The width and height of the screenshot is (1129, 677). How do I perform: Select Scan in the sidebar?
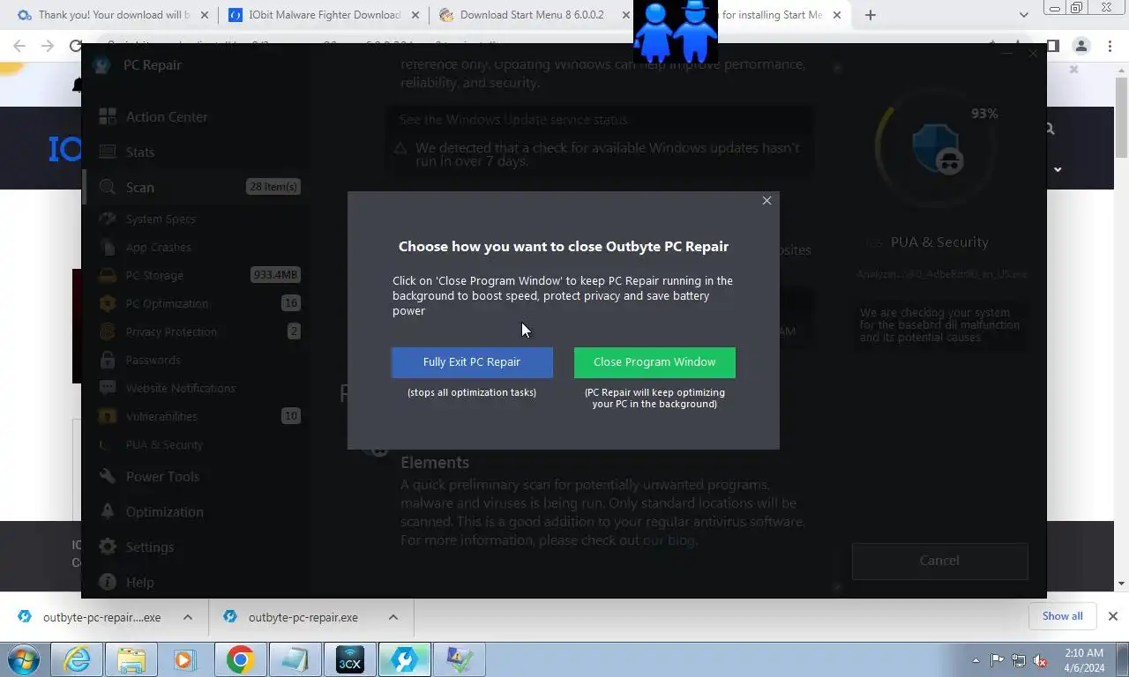[x=139, y=187]
